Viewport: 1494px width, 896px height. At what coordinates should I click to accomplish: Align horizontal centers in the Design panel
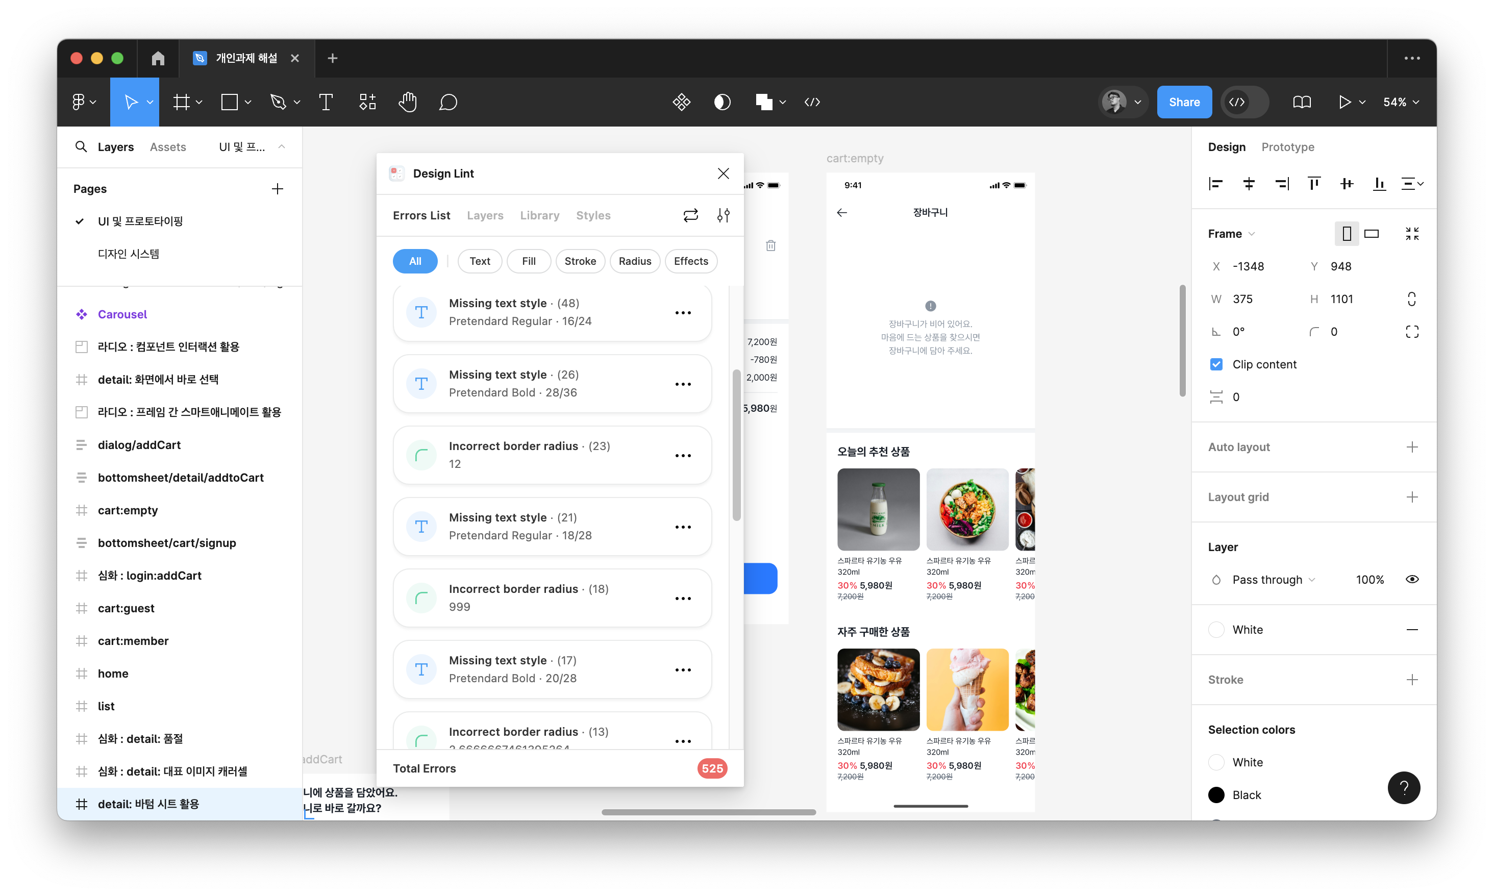tap(1249, 184)
